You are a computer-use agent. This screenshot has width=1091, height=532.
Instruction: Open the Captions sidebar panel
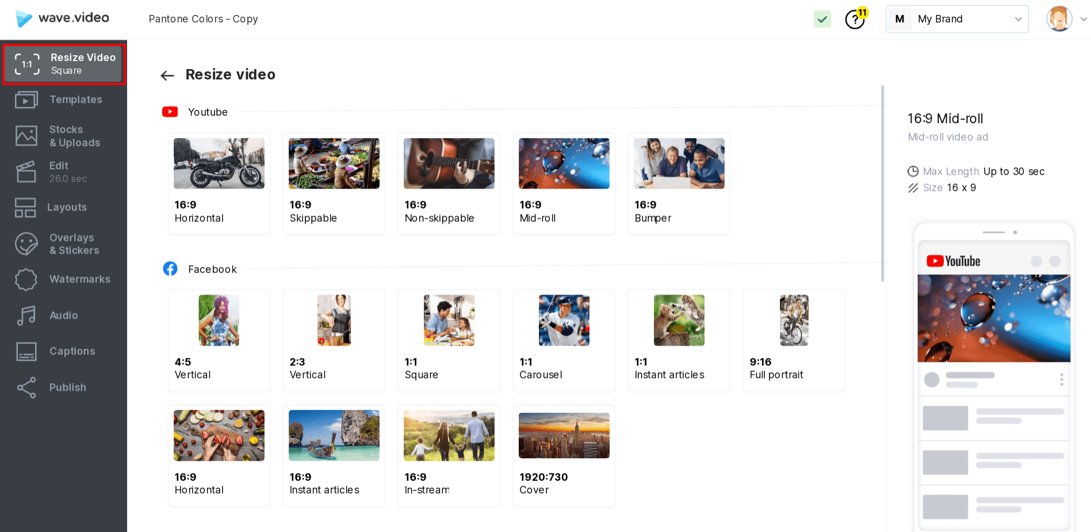[x=63, y=351]
